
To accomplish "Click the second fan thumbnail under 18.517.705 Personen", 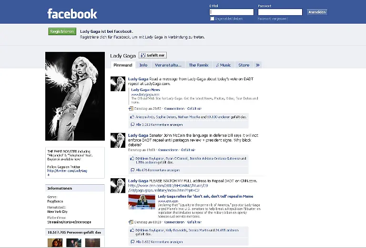I will (x=74, y=243).
